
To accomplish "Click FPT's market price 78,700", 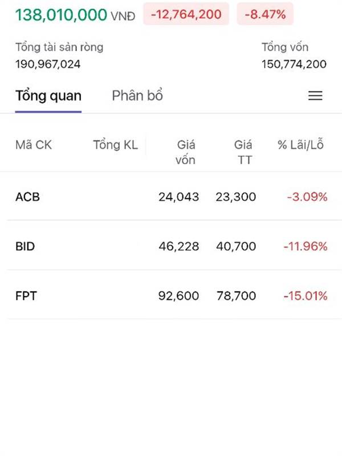I will tap(236, 296).
